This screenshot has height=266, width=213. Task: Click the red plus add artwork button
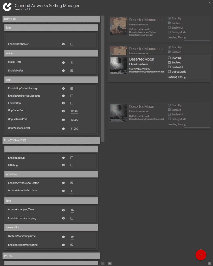(x=201, y=255)
